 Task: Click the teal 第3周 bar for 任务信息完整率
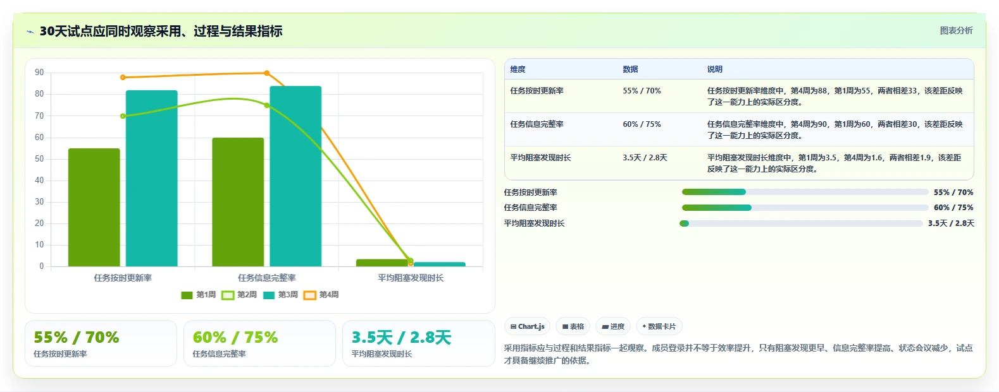coord(295,176)
